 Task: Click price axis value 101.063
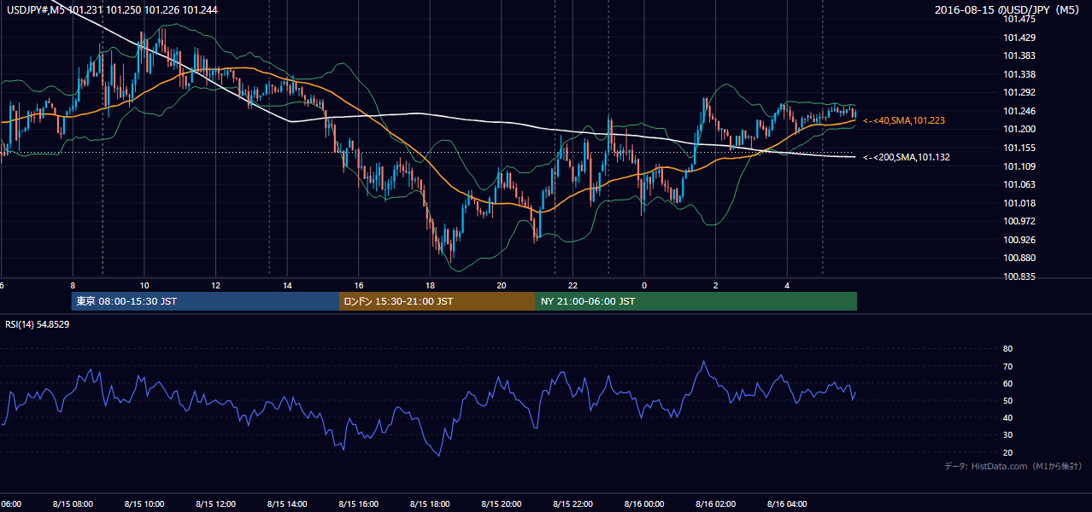(x=1019, y=184)
